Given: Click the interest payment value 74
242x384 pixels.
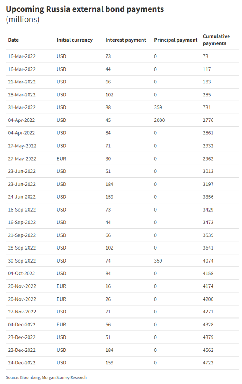Looking at the screenshot, I should (108, 261).
